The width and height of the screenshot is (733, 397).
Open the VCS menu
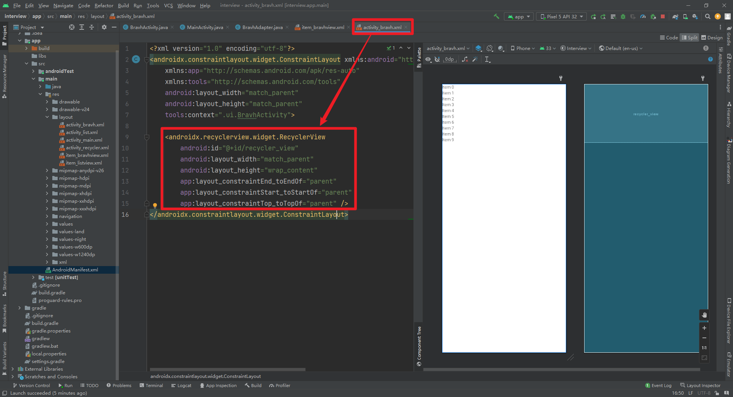tap(168, 5)
